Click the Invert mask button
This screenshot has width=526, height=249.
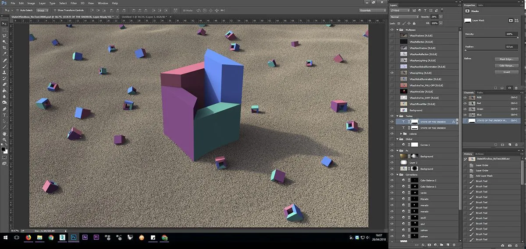(507, 72)
